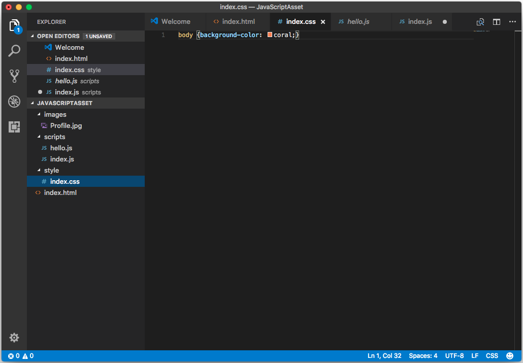Open the Extensions view icon
Viewport: 523px width, 363px height.
(x=14, y=127)
